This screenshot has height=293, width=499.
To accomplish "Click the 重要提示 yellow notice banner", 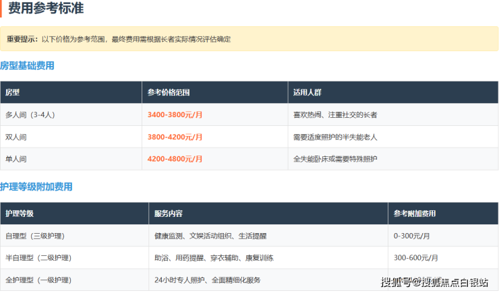I will 119,40.
